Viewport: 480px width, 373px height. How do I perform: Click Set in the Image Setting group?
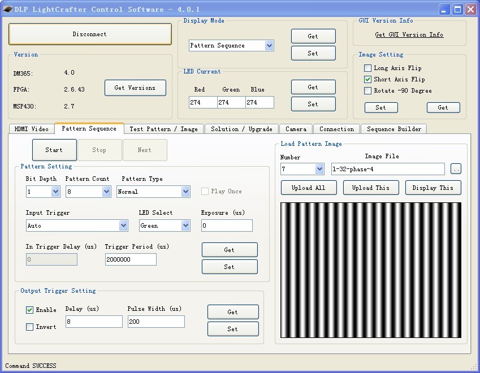381,108
